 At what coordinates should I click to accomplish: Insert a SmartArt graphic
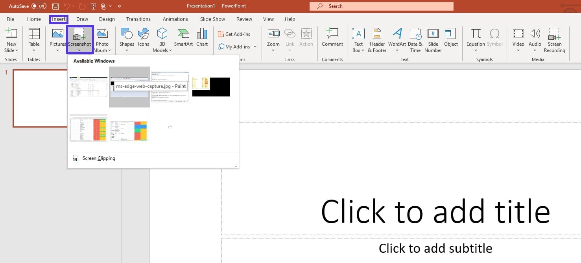click(x=183, y=39)
